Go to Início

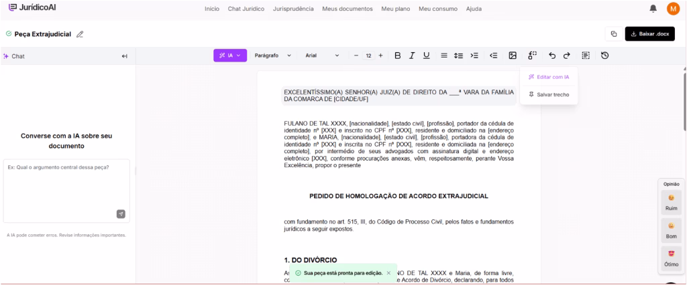pos(212,9)
